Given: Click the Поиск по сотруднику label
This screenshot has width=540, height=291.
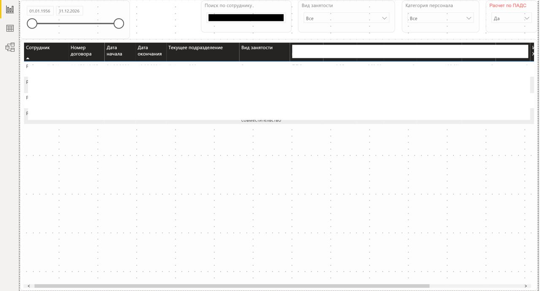Looking at the screenshot, I should pyautogui.click(x=229, y=5).
